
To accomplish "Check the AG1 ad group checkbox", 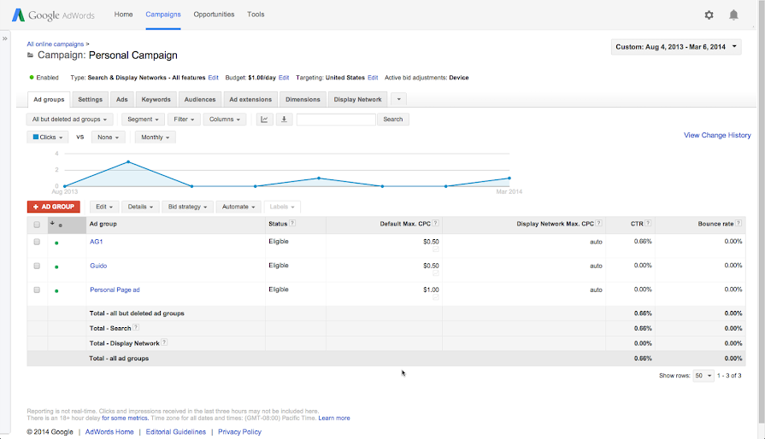I will [x=37, y=242].
